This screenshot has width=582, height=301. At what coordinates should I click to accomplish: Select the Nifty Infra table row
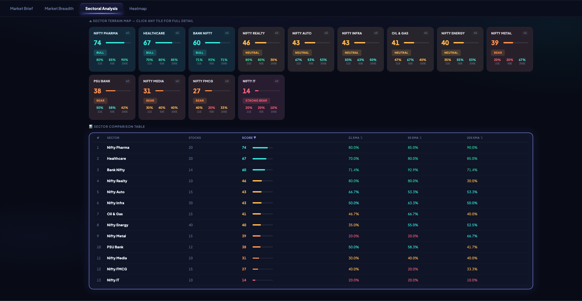[x=311, y=203]
